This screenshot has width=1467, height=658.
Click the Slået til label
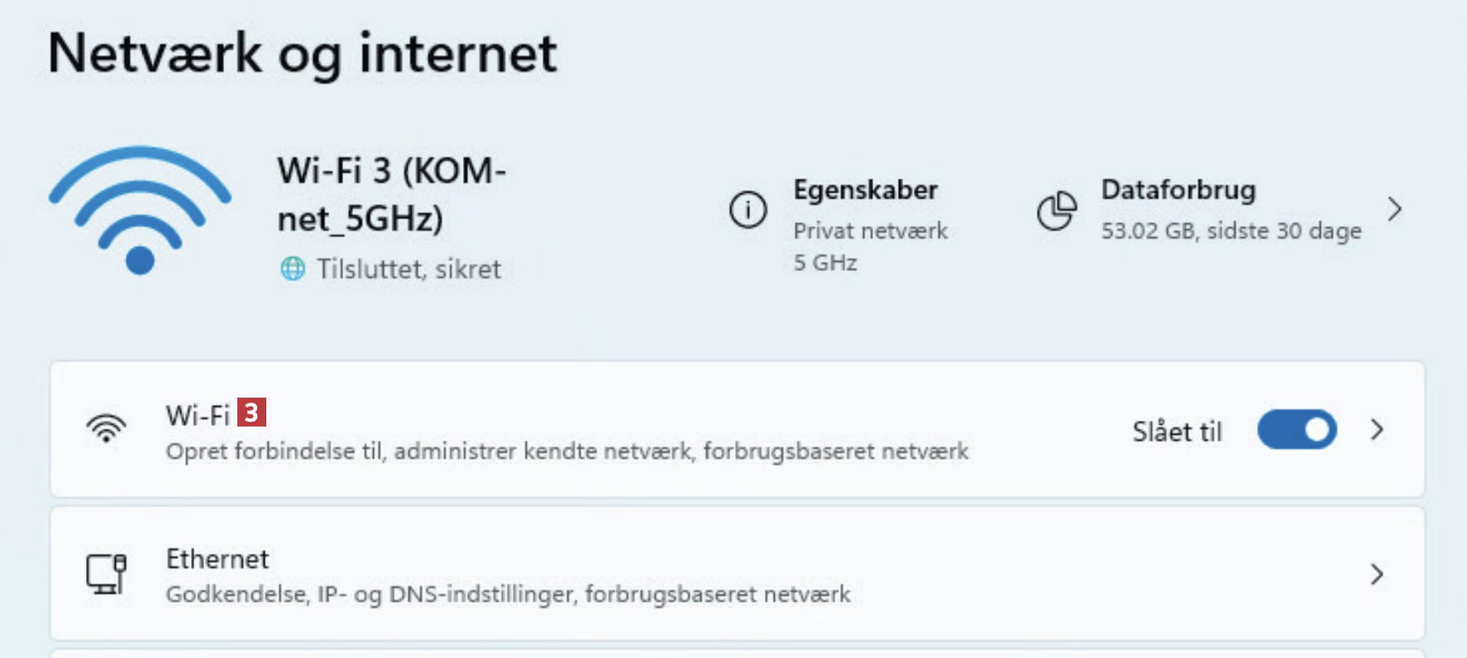[x=1176, y=432]
